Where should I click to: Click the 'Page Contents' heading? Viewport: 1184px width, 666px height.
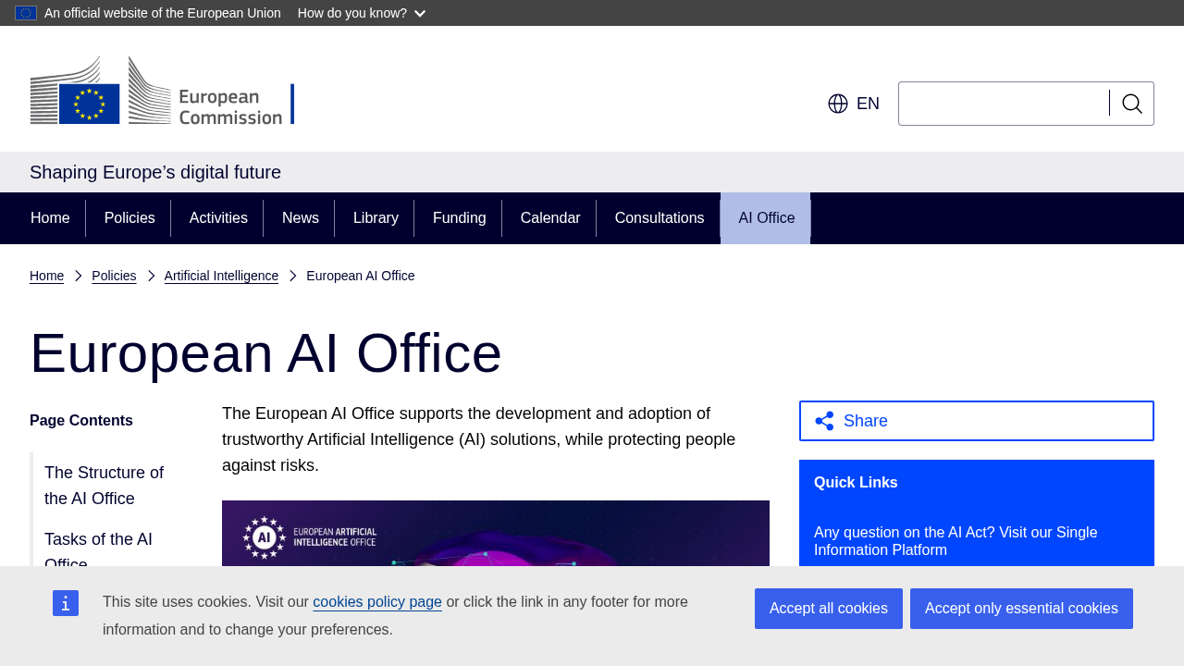coord(81,421)
